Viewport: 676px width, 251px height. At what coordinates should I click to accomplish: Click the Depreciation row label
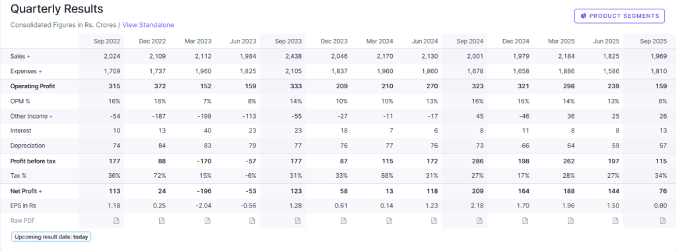pyautogui.click(x=28, y=146)
